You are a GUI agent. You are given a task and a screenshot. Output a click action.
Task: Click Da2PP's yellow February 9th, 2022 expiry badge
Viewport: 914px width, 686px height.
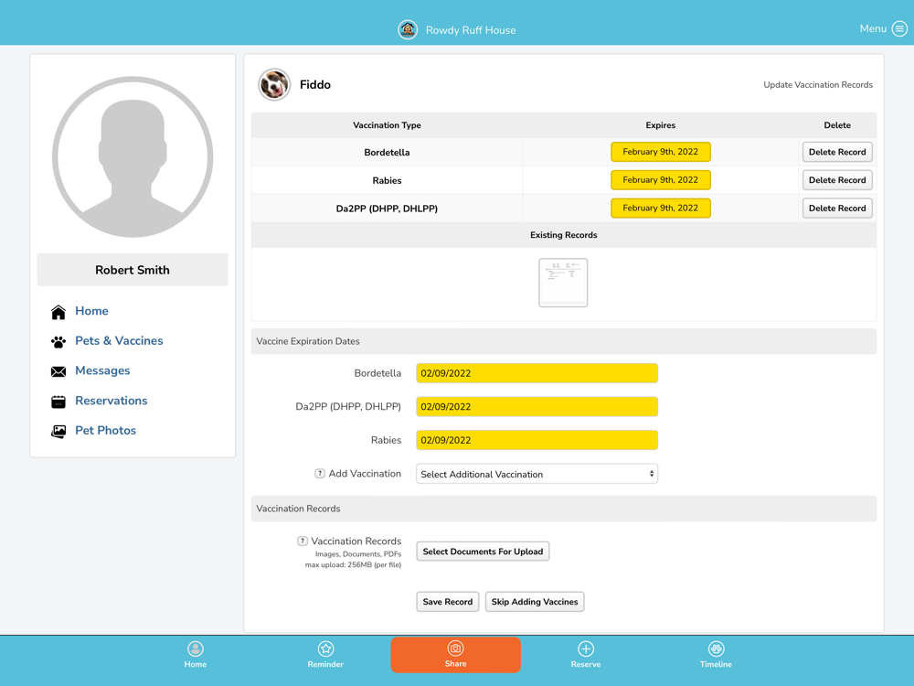661,208
